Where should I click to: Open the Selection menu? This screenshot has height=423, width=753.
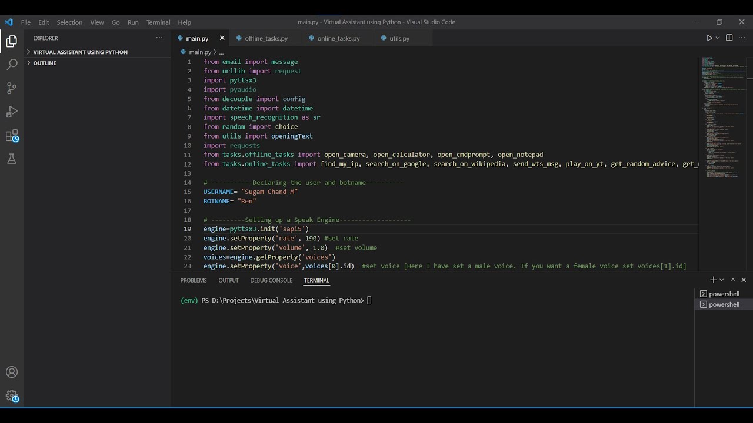pyautogui.click(x=69, y=22)
